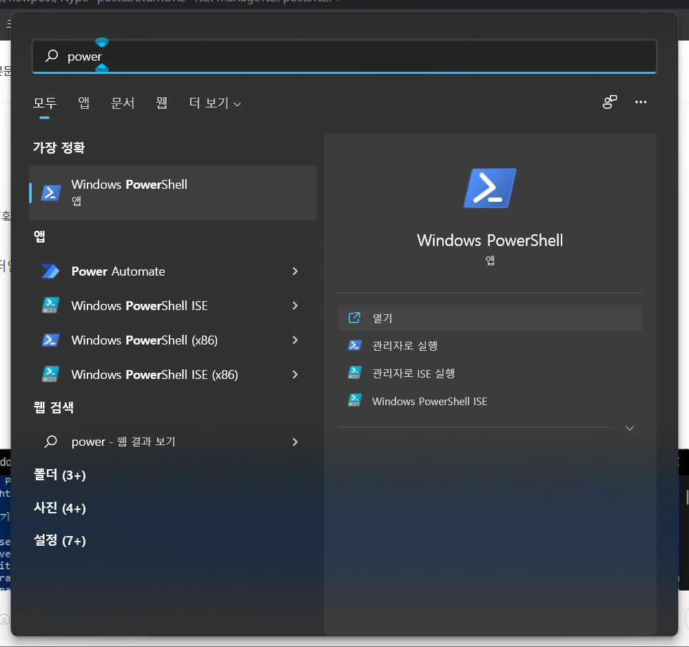Switch to the 문서 tab
Viewport: 689px width, 647px height.
(123, 103)
